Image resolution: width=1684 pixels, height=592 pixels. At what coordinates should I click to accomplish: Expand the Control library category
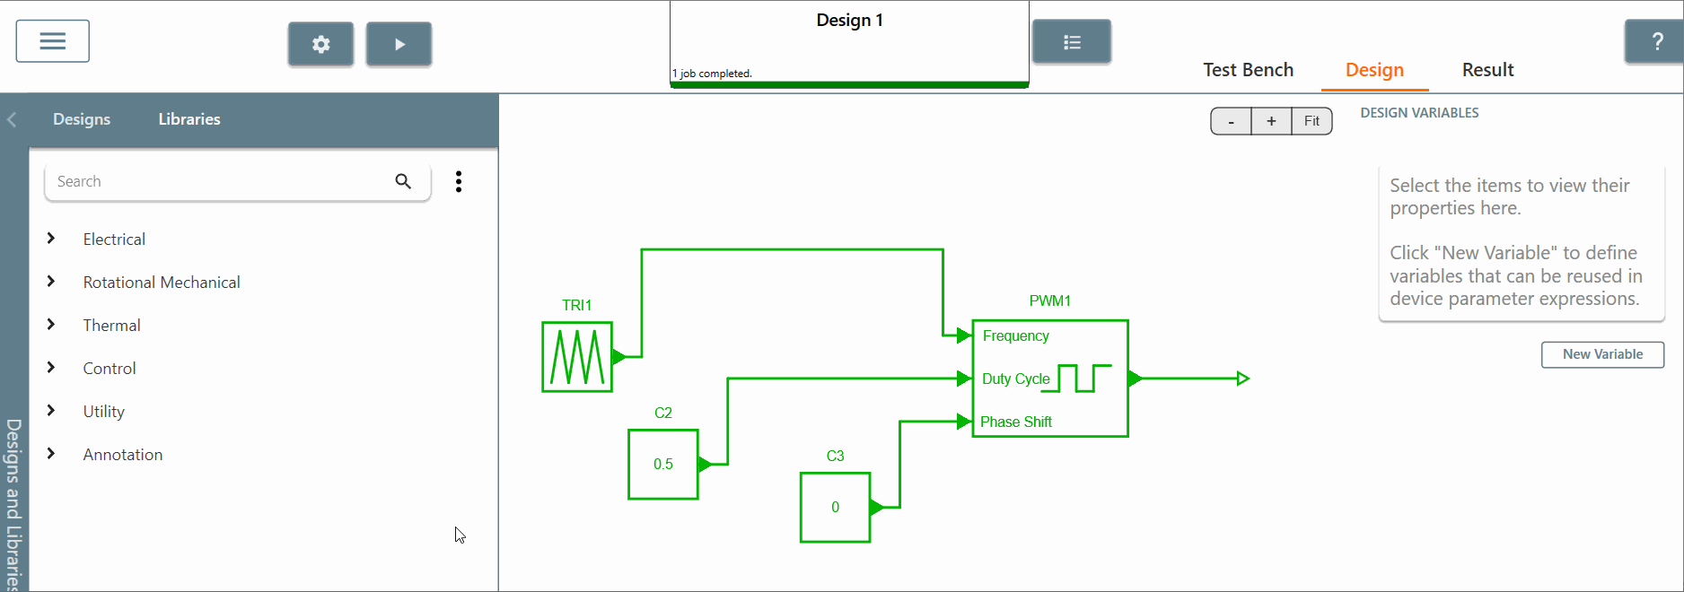(x=51, y=368)
